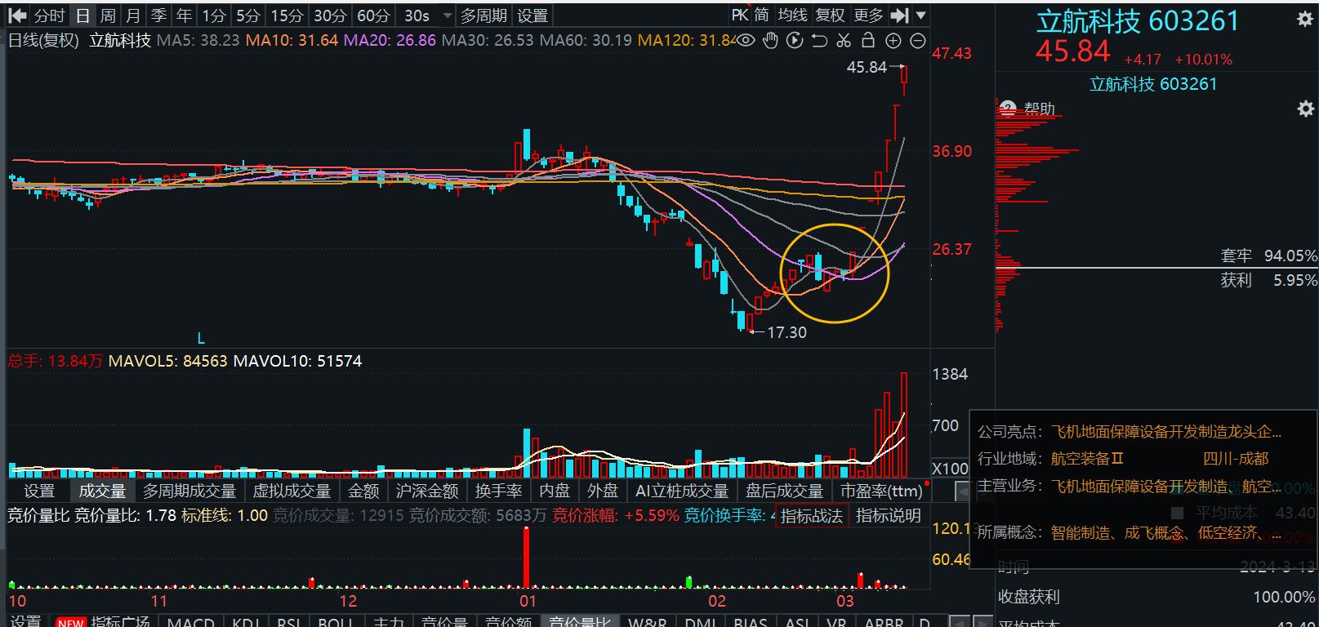Open 设置 in the top period toolbar
This screenshot has height=627, width=1319.
point(533,16)
